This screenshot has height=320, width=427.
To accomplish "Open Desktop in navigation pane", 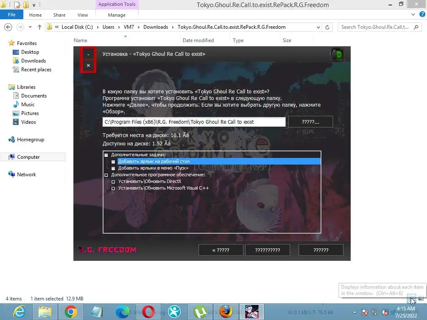I will coord(30,52).
